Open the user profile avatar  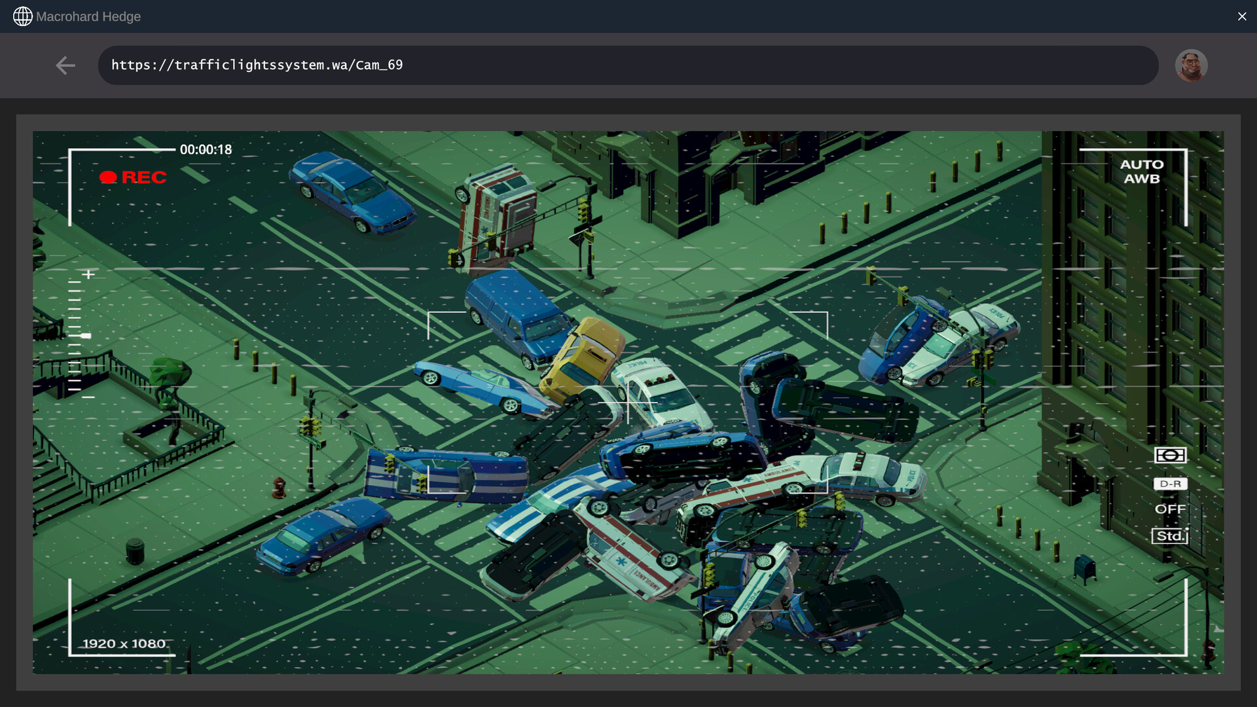1192,65
